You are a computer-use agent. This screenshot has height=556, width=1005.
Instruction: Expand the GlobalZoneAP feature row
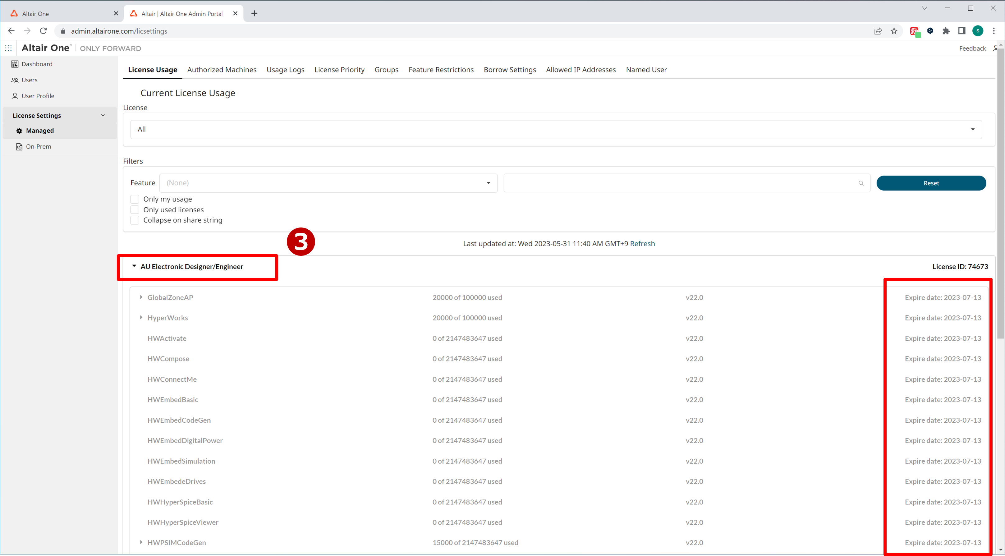tap(141, 297)
